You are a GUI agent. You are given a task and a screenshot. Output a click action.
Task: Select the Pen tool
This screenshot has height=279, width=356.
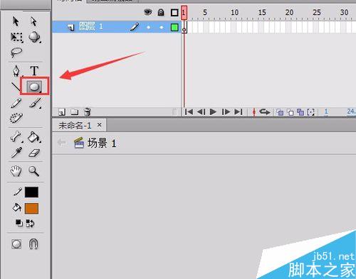pyautogui.click(x=16, y=70)
